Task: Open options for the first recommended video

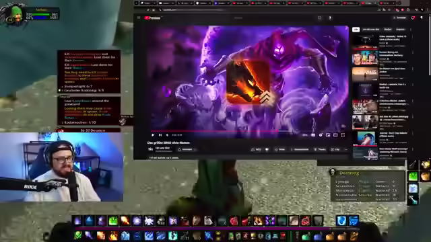Action: click(412, 37)
